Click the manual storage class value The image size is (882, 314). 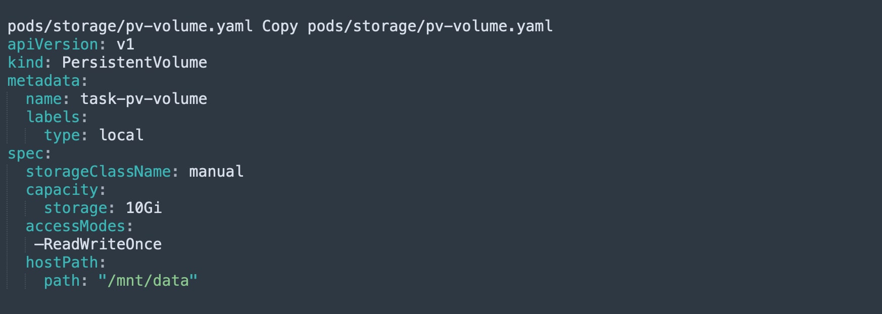[216, 172]
